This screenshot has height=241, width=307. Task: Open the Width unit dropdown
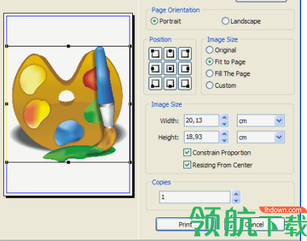click(279, 120)
